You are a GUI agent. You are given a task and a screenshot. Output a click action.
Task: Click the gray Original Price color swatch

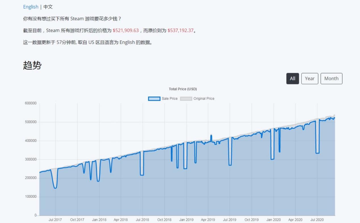click(x=187, y=98)
